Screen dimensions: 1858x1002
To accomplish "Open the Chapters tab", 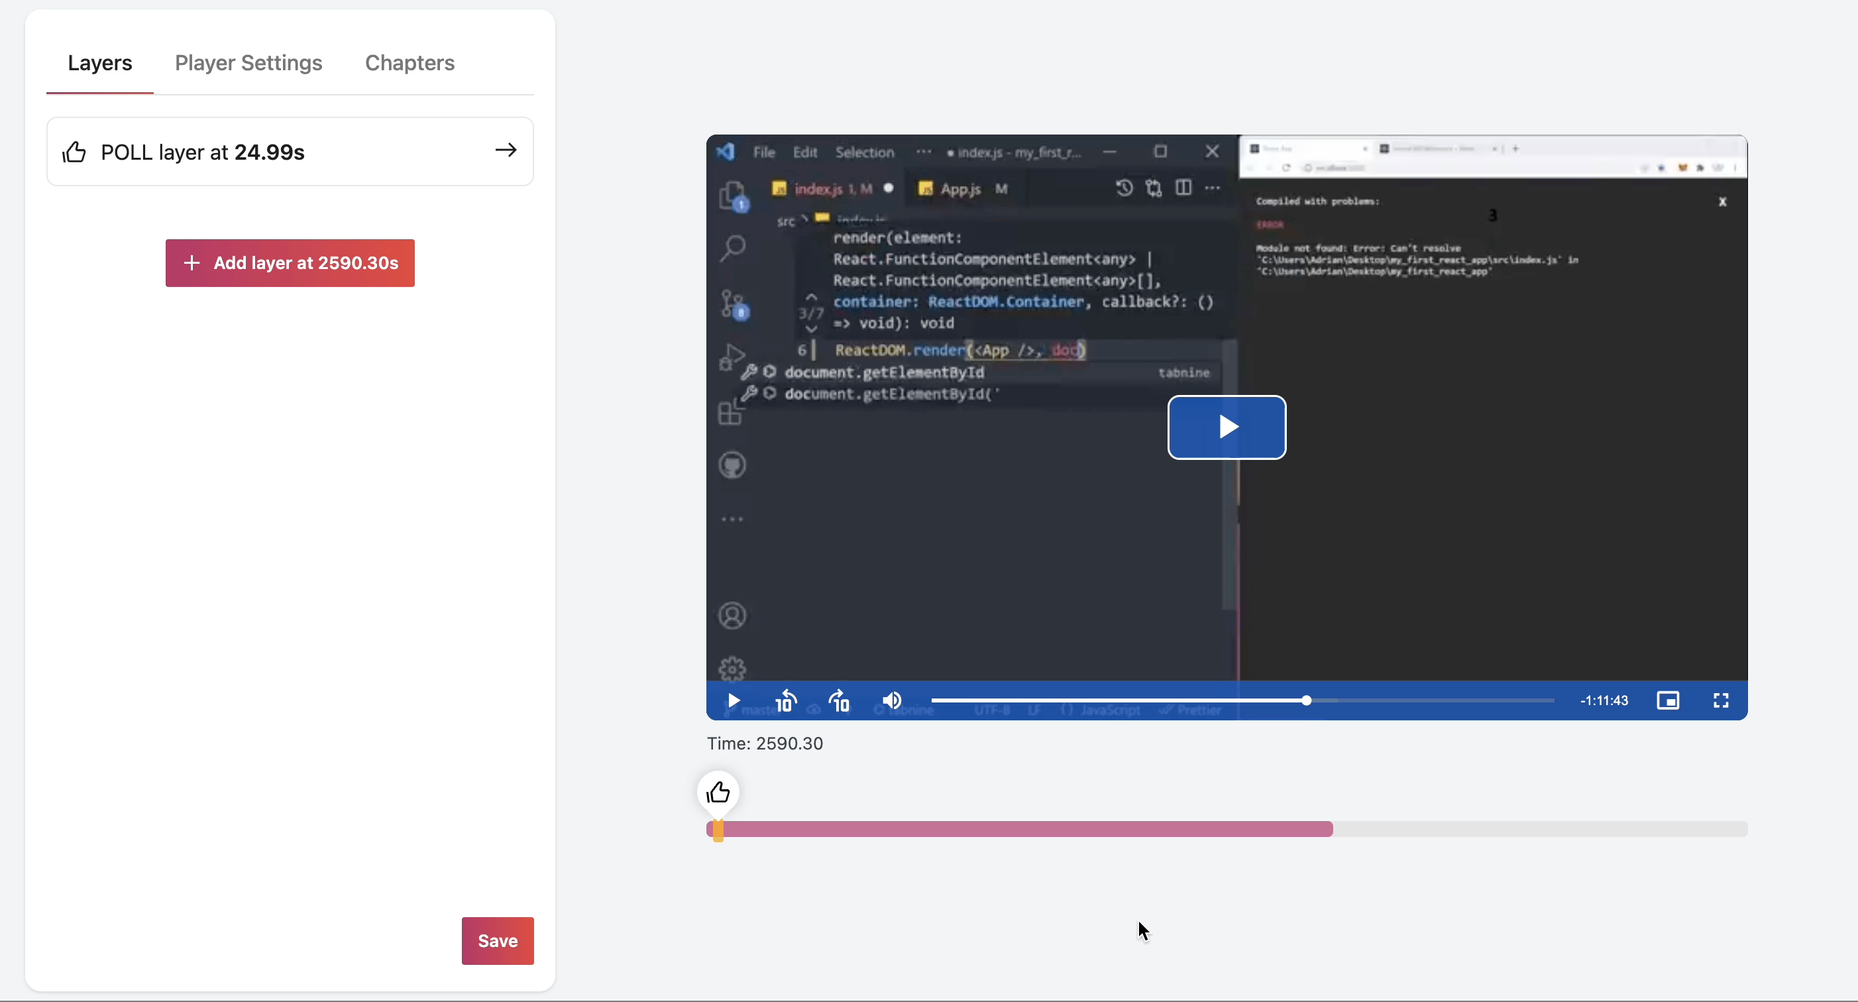I will pos(410,64).
